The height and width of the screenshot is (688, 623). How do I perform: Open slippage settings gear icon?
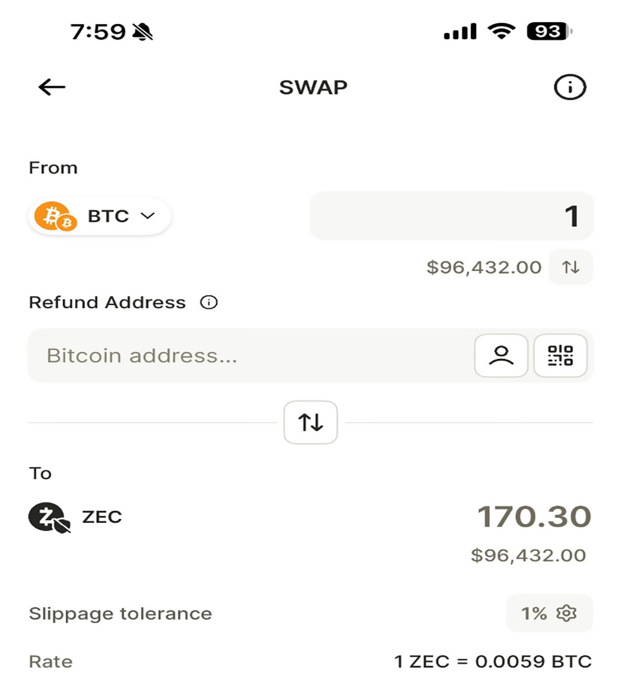565,613
